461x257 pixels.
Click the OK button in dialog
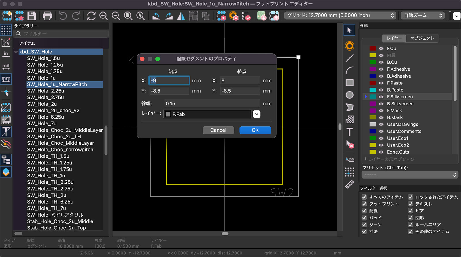[x=255, y=130]
